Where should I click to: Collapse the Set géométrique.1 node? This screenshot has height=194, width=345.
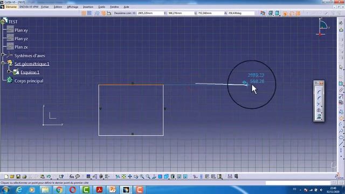tap(3, 63)
